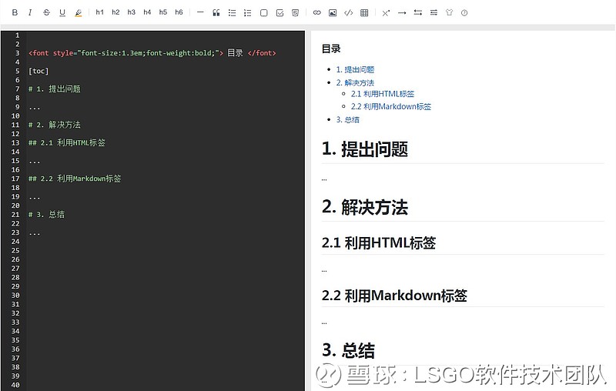Insert an h2 heading
The height and width of the screenshot is (391, 616).
[x=115, y=12]
